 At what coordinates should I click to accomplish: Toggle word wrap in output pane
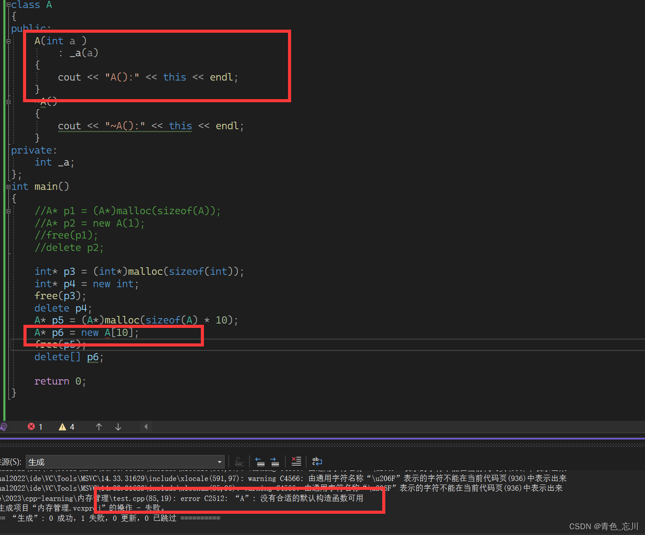click(x=317, y=462)
